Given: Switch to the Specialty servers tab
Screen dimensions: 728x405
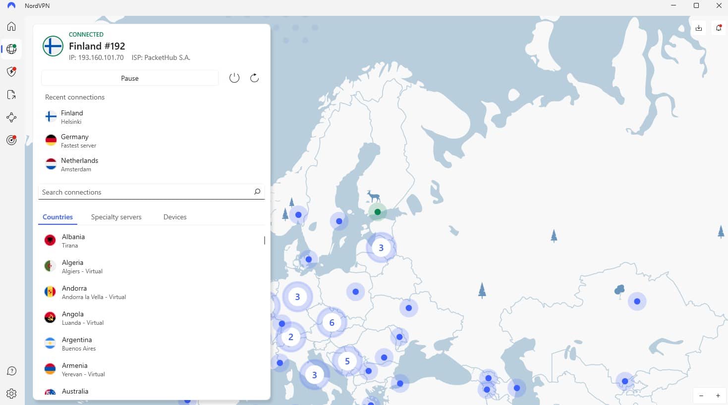Looking at the screenshot, I should (116, 217).
